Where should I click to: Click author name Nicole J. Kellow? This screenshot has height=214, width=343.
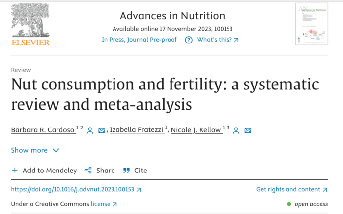coord(196,130)
